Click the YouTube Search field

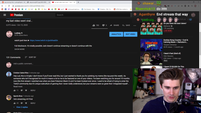click(x=93, y=15)
